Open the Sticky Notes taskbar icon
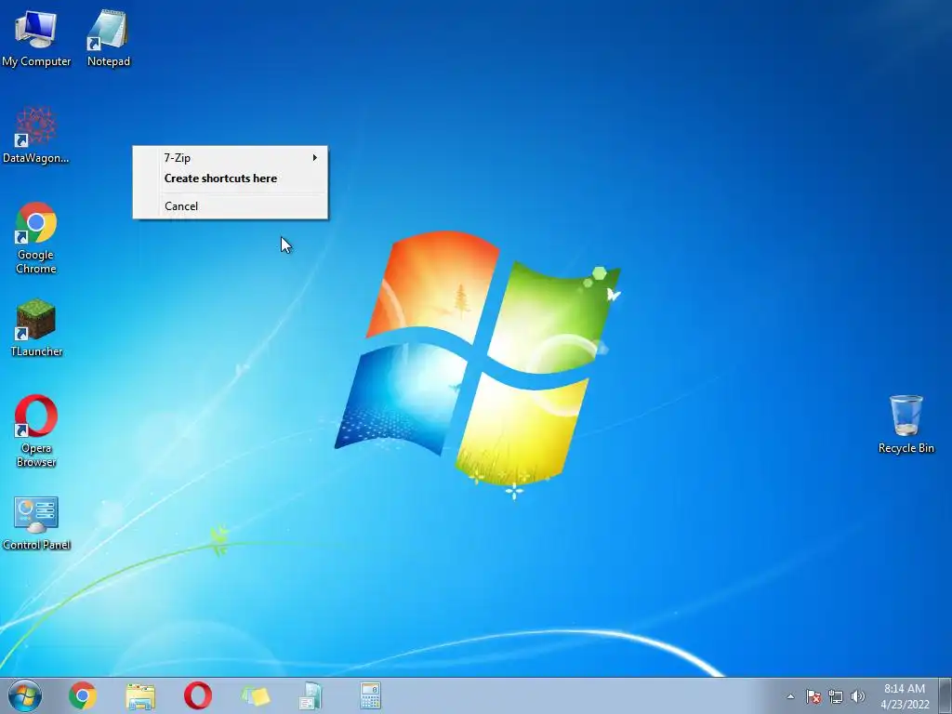The height and width of the screenshot is (714, 952). (255, 695)
